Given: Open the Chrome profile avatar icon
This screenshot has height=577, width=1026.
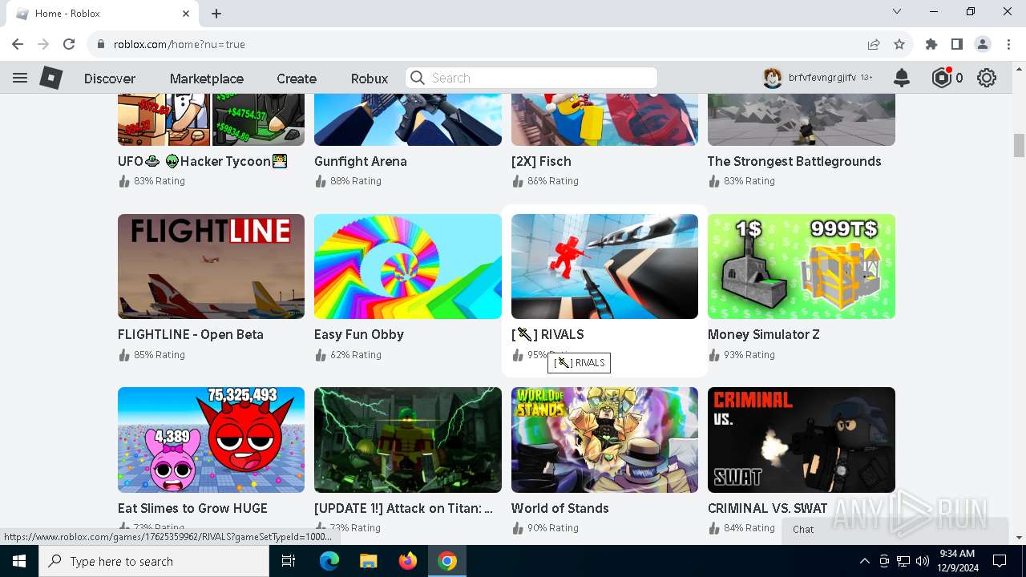Looking at the screenshot, I should [983, 44].
